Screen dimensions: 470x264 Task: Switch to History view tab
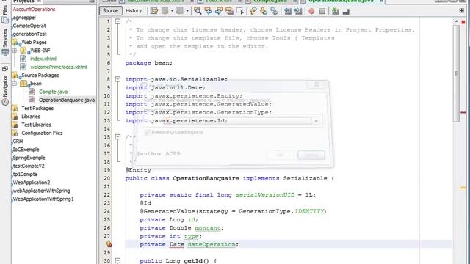coord(134,11)
